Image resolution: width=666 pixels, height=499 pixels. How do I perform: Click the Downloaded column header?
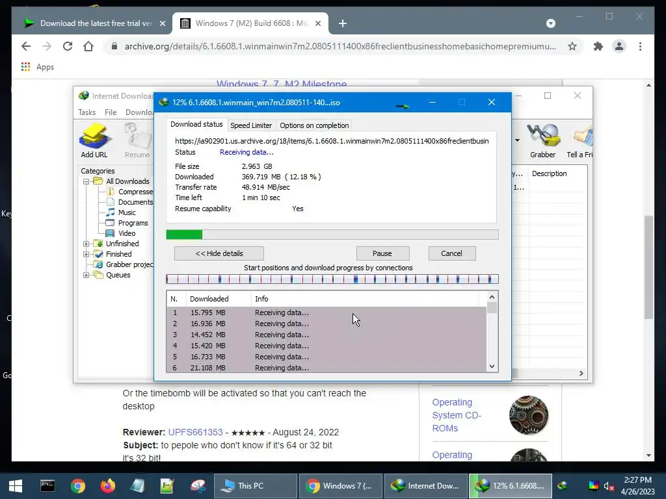219,299
